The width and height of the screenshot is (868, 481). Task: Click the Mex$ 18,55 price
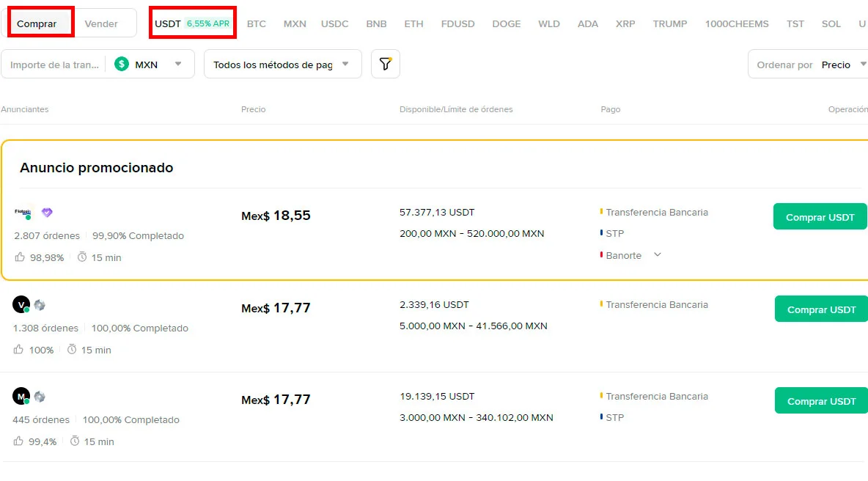pos(276,216)
